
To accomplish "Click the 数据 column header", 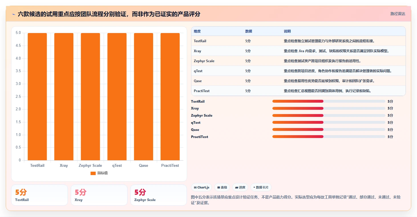I will pos(248,31).
